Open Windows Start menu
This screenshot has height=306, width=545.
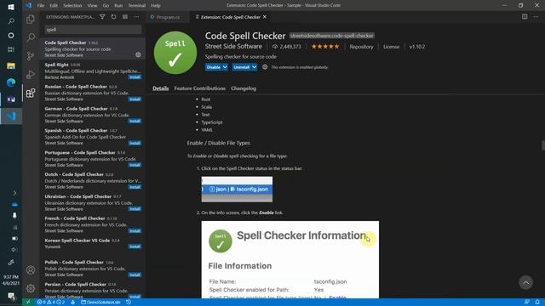click(11, 7)
